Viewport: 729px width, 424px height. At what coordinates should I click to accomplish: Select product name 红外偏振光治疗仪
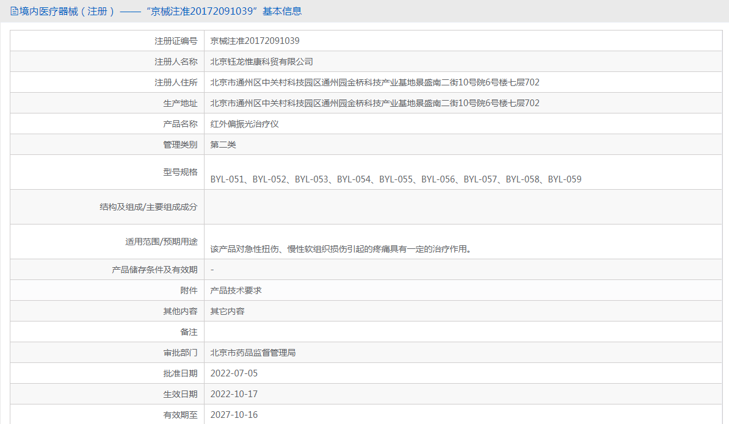[245, 124]
